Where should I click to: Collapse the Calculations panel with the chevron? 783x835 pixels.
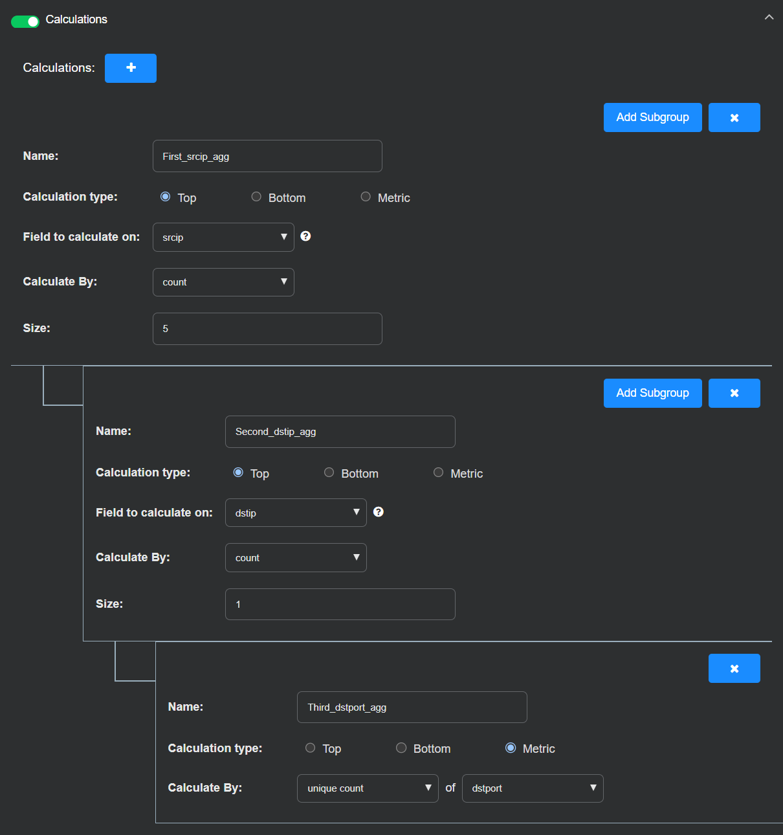click(769, 17)
